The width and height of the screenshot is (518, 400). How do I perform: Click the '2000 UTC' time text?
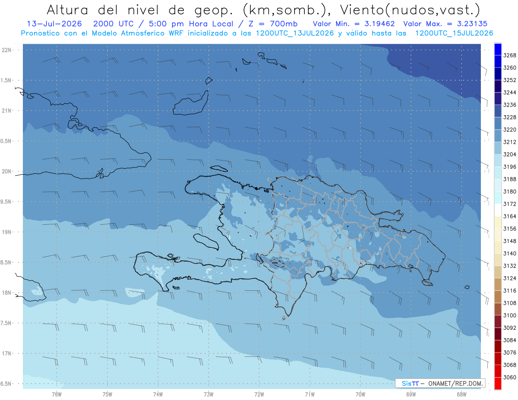click(x=114, y=24)
